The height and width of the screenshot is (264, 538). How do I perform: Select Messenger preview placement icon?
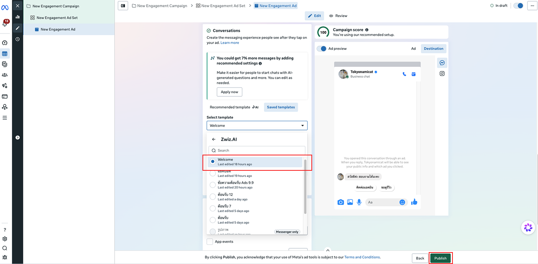coord(442,63)
